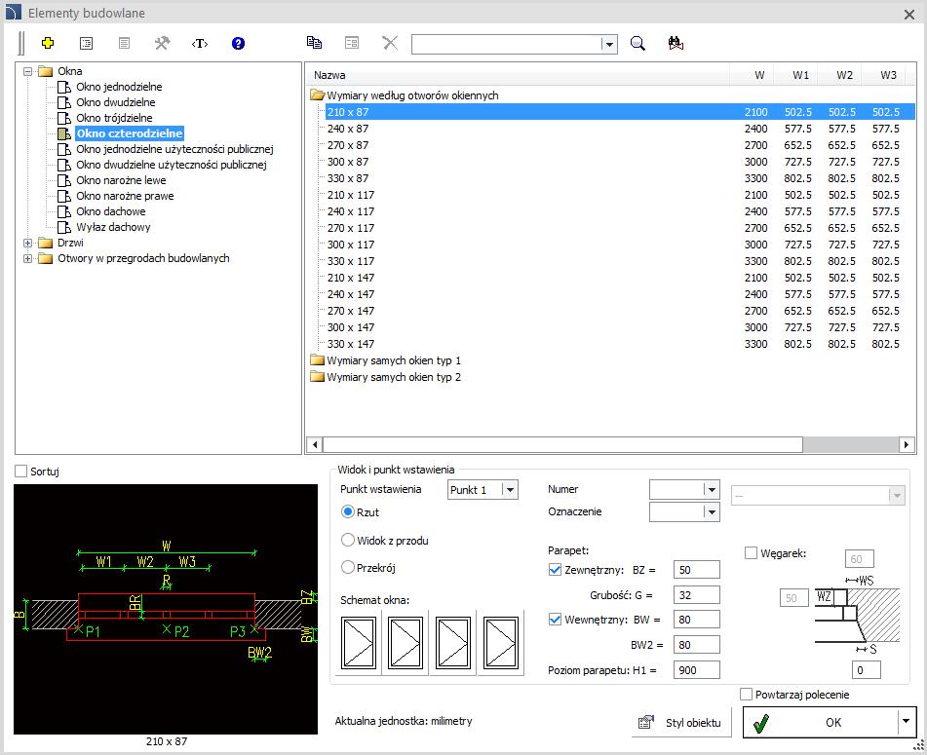Click the text <T> toolbar icon
This screenshot has height=755, width=927.
(x=200, y=43)
